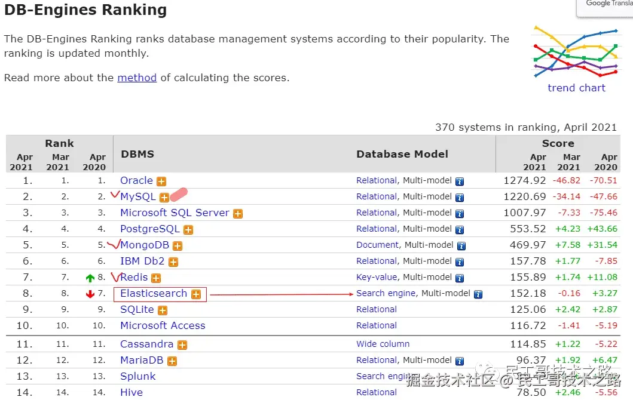Click the plus icon next to Elasticsearch
The width and height of the screenshot is (633, 400).
(x=196, y=294)
